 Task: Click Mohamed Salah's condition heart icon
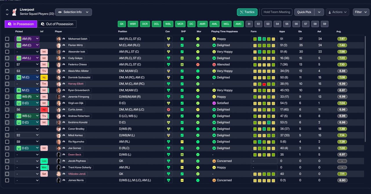pyautogui.click(x=168, y=39)
